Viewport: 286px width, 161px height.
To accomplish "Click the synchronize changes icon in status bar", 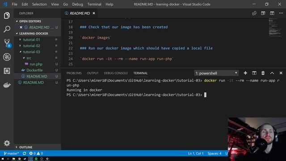I will 24,153.
